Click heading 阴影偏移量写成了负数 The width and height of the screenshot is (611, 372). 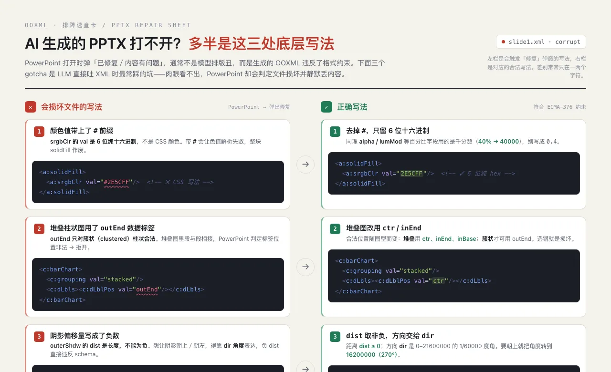pos(84,336)
